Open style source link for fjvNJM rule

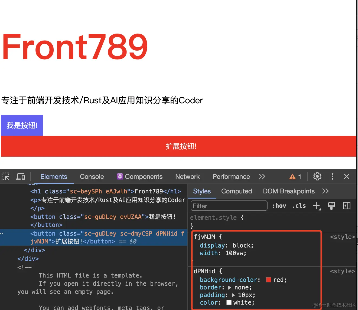(x=343, y=237)
